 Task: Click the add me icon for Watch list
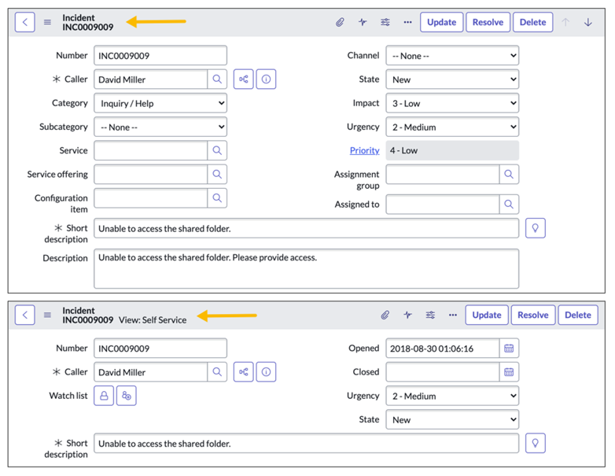(x=126, y=396)
